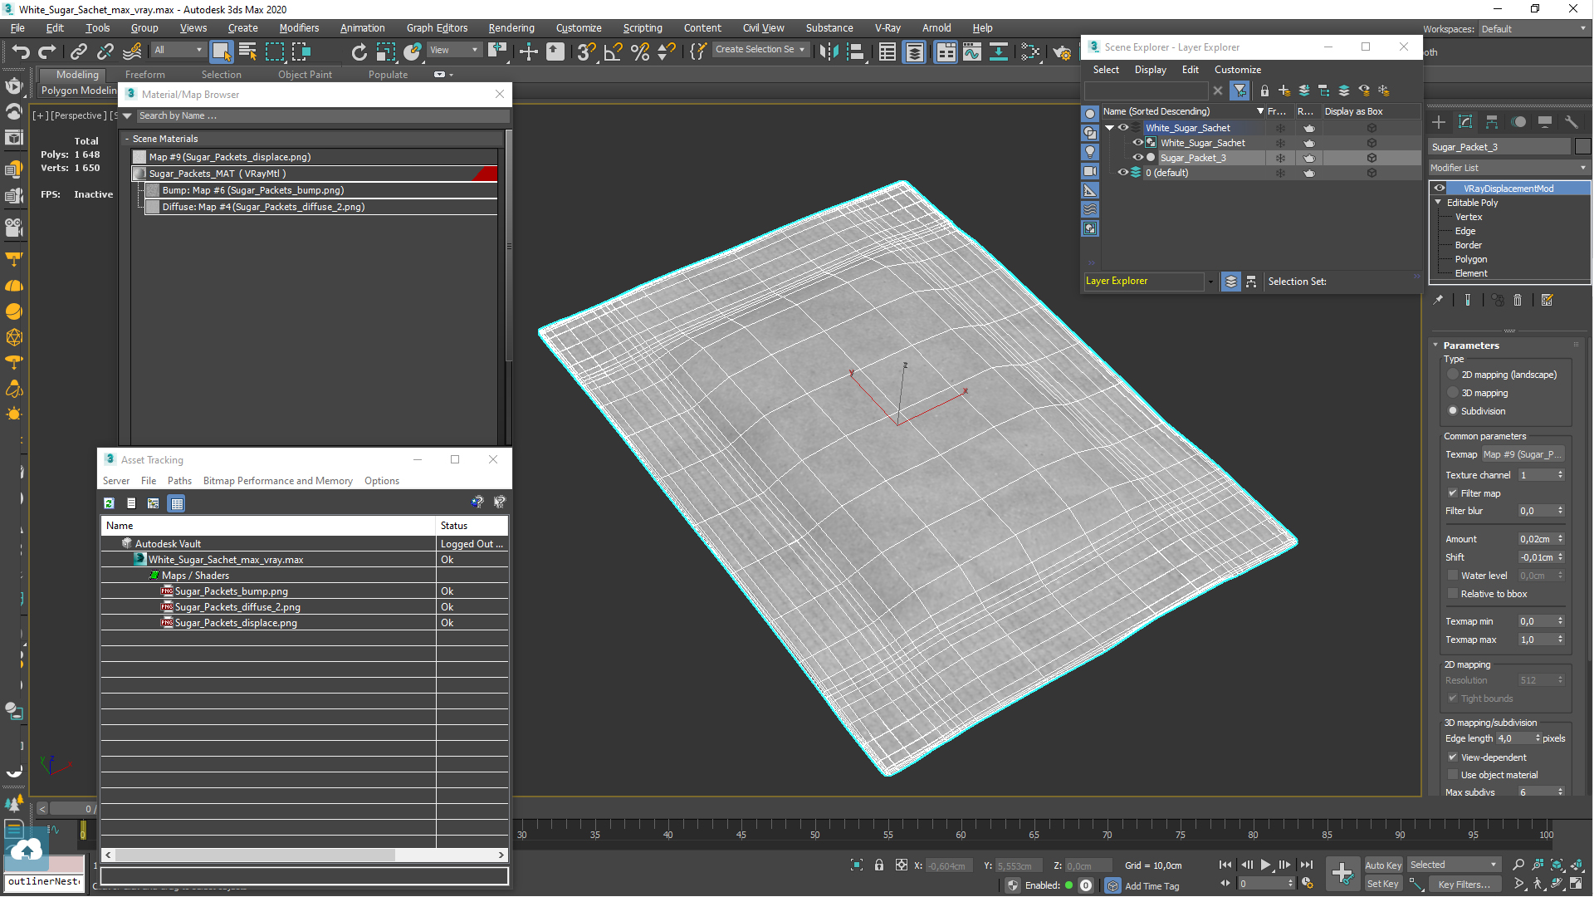Enable Relative to bbox checkbox
Image resolution: width=1594 pixels, height=897 pixels.
click(1453, 594)
